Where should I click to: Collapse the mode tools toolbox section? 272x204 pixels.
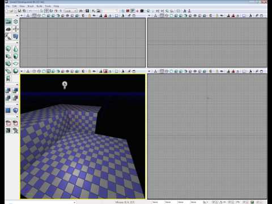point(17,16)
